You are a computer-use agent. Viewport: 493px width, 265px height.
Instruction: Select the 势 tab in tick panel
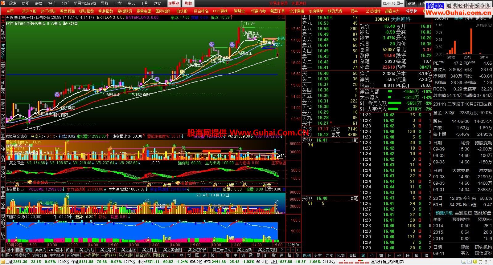pyautogui.click(x=399, y=255)
